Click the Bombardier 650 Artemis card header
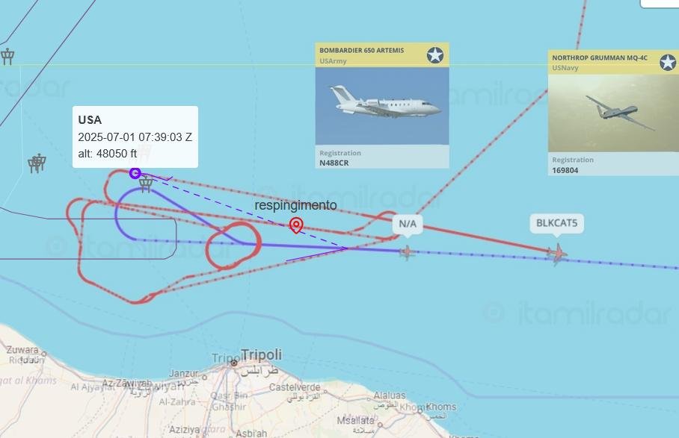The width and height of the screenshot is (679, 438). click(x=382, y=55)
